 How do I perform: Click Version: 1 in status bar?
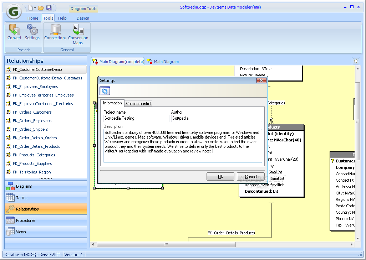[73, 254]
